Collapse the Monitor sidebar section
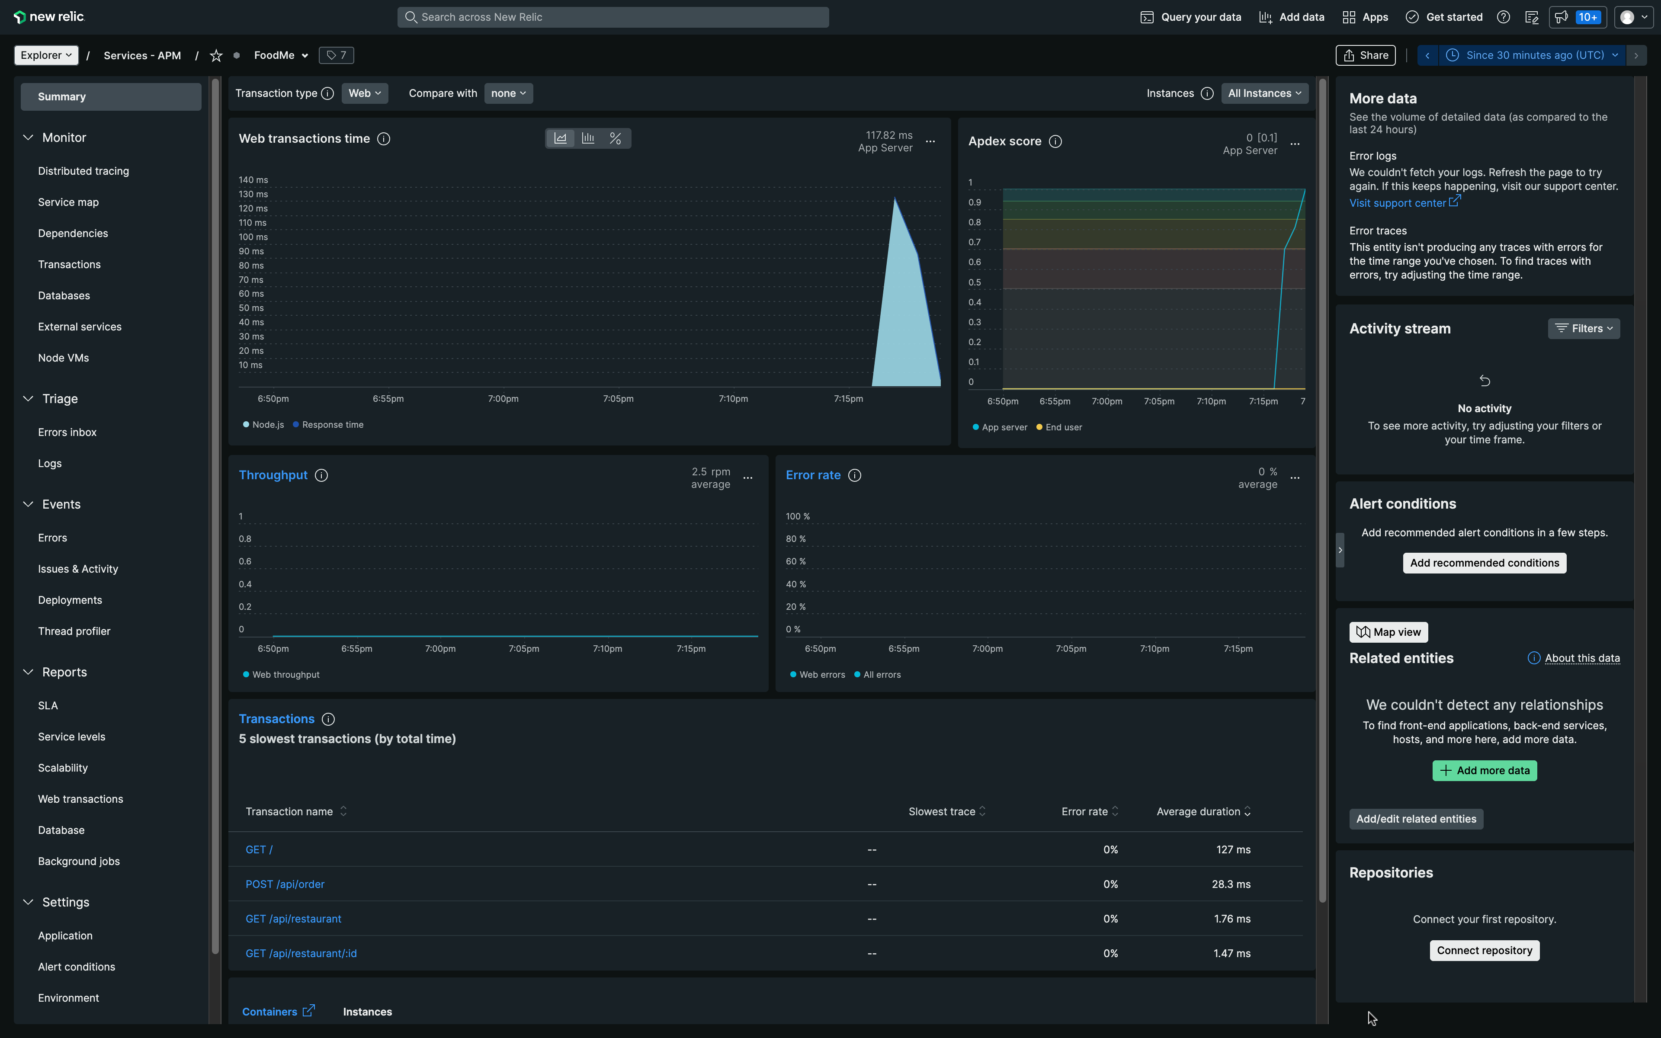 (x=28, y=138)
